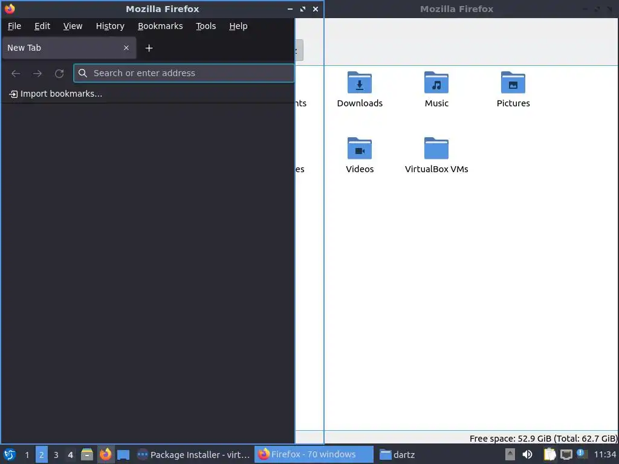Click the show desktop panel icon
This screenshot has height=464, width=619.
(x=123, y=454)
